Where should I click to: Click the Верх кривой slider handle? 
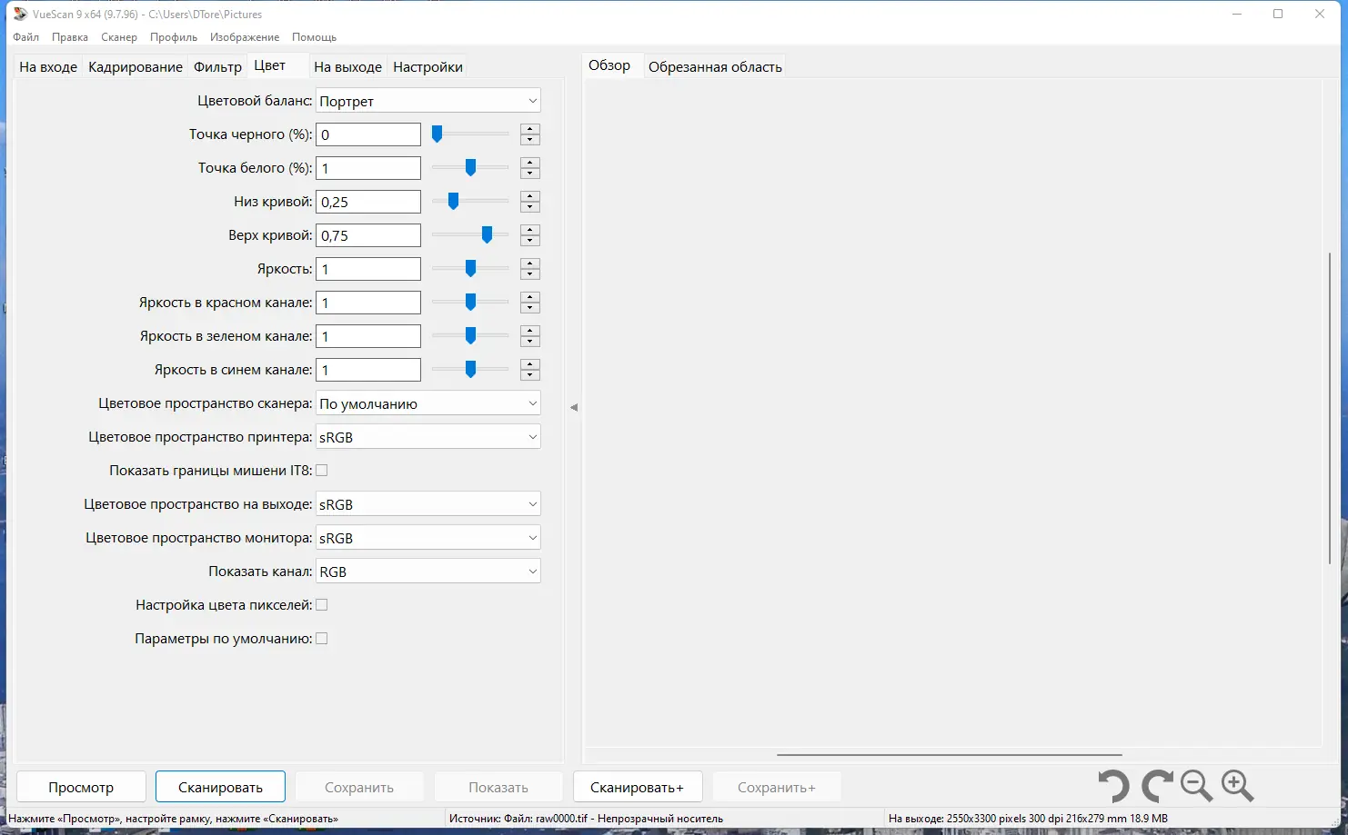coord(487,235)
